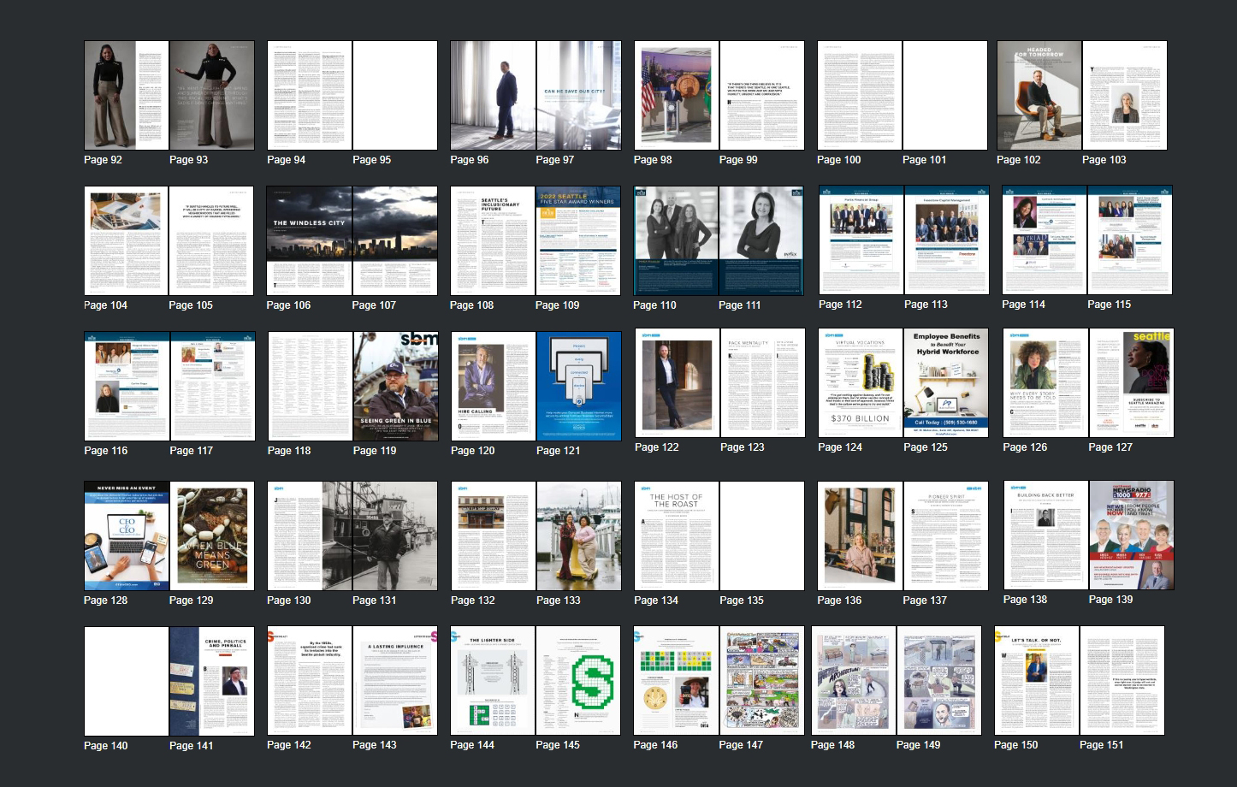Image resolution: width=1237 pixels, height=787 pixels.
Task: Select the Page 149 comic thumbnail
Action: click(x=939, y=681)
